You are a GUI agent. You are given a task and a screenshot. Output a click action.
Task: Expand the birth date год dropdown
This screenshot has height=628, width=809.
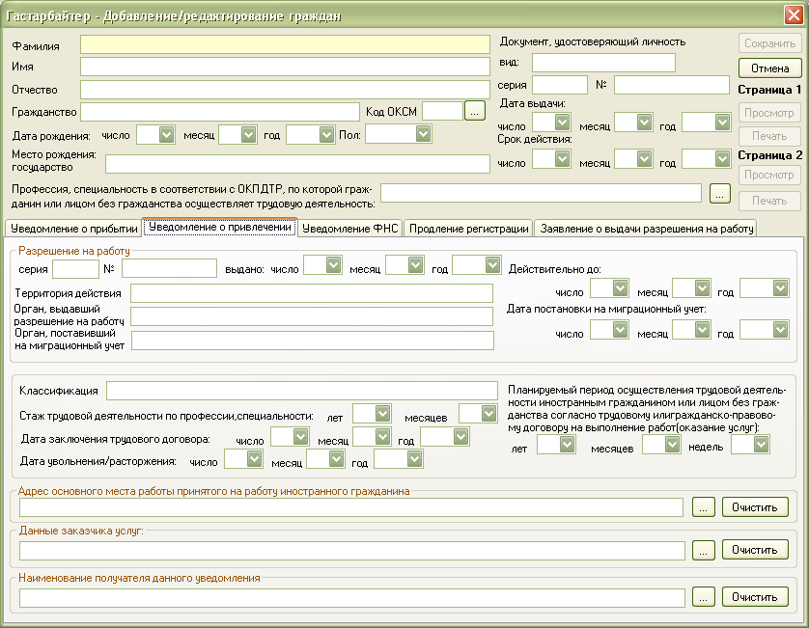[x=326, y=135]
